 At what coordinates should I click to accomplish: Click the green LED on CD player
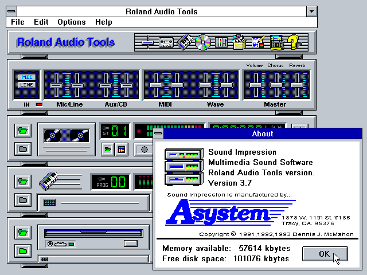tap(71, 244)
